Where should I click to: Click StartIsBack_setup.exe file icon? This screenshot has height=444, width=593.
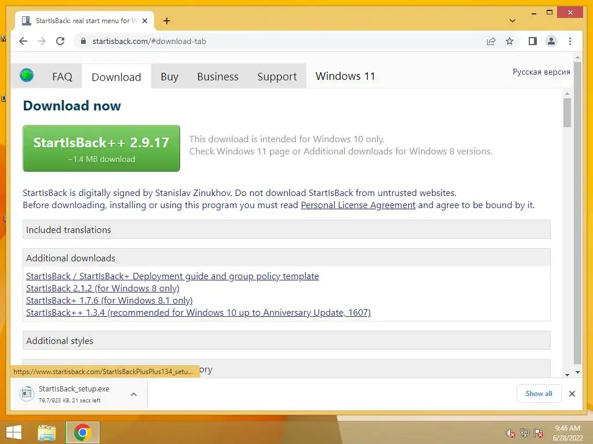coord(27,394)
